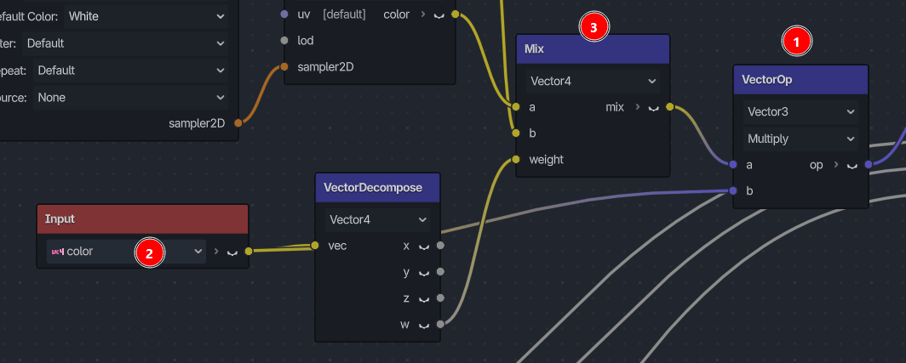
Task: Open Vector3 type dropdown in VectorOp
Action: [x=800, y=112]
